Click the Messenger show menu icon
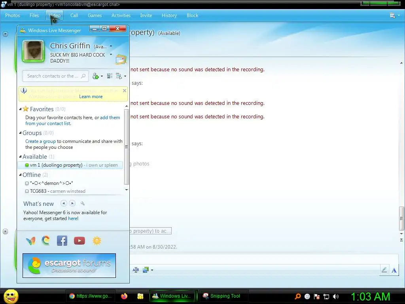Image resolution: width=405 pixels, height=304 pixels. pos(119,76)
